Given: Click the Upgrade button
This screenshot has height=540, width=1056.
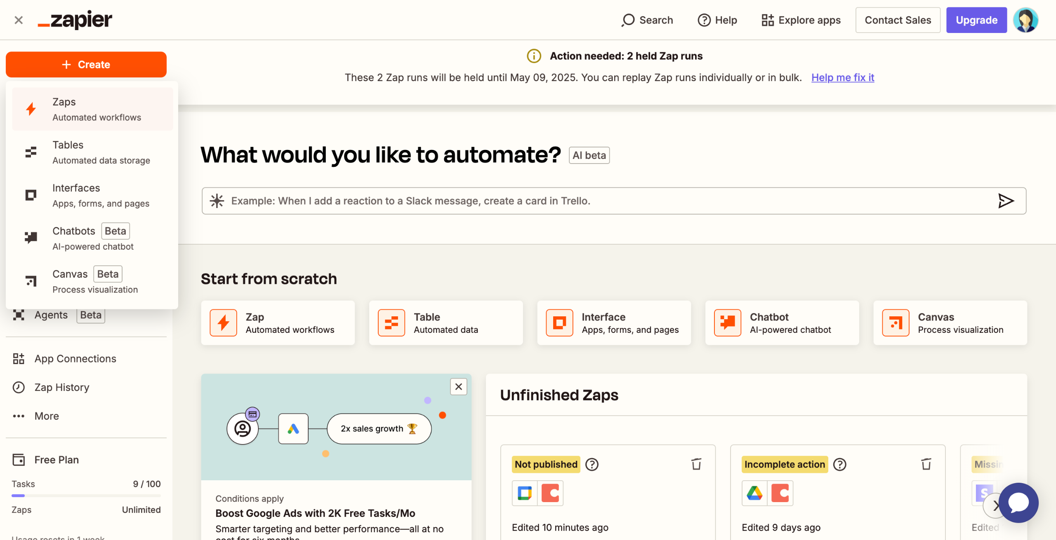Looking at the screenshot, I should click(x=976, y=20).
